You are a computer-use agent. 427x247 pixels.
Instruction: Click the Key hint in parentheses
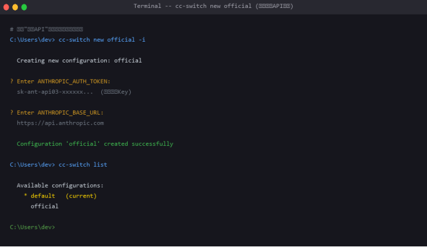(x=116, y=92)
